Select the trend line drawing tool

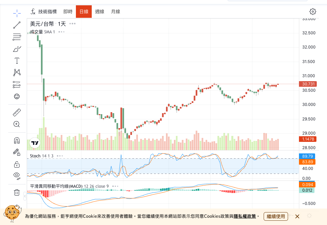coord(17,25)
